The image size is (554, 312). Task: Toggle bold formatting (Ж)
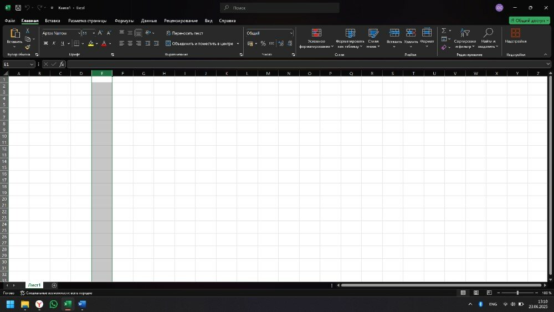click(x=45, y=43)
